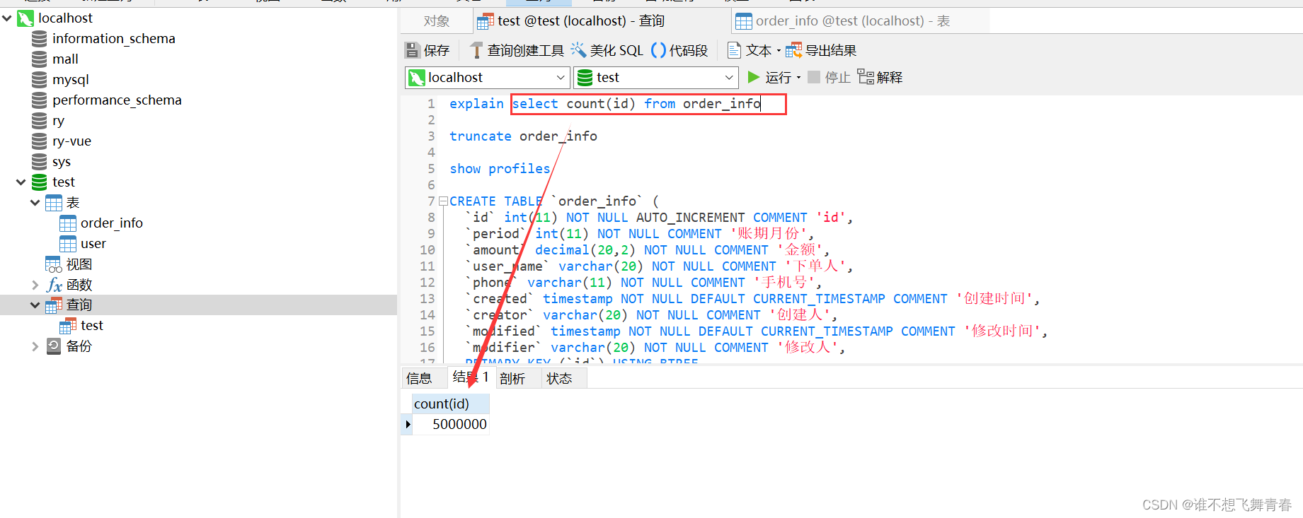Click line number 7 in gutter
The image size is (1303, 518).
point(431,201)
